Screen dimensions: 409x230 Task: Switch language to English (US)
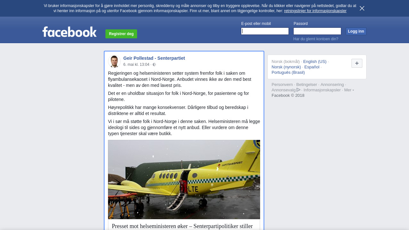click(x=315, y=62)
